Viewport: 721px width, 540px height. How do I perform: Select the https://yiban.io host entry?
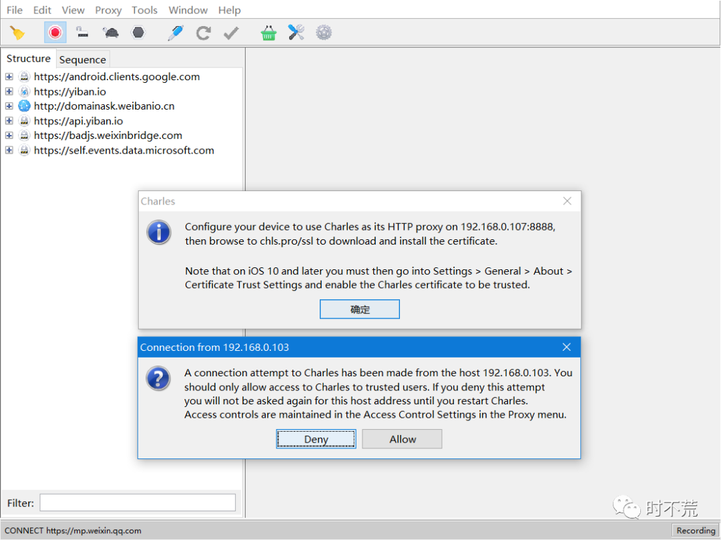point(70,91)
